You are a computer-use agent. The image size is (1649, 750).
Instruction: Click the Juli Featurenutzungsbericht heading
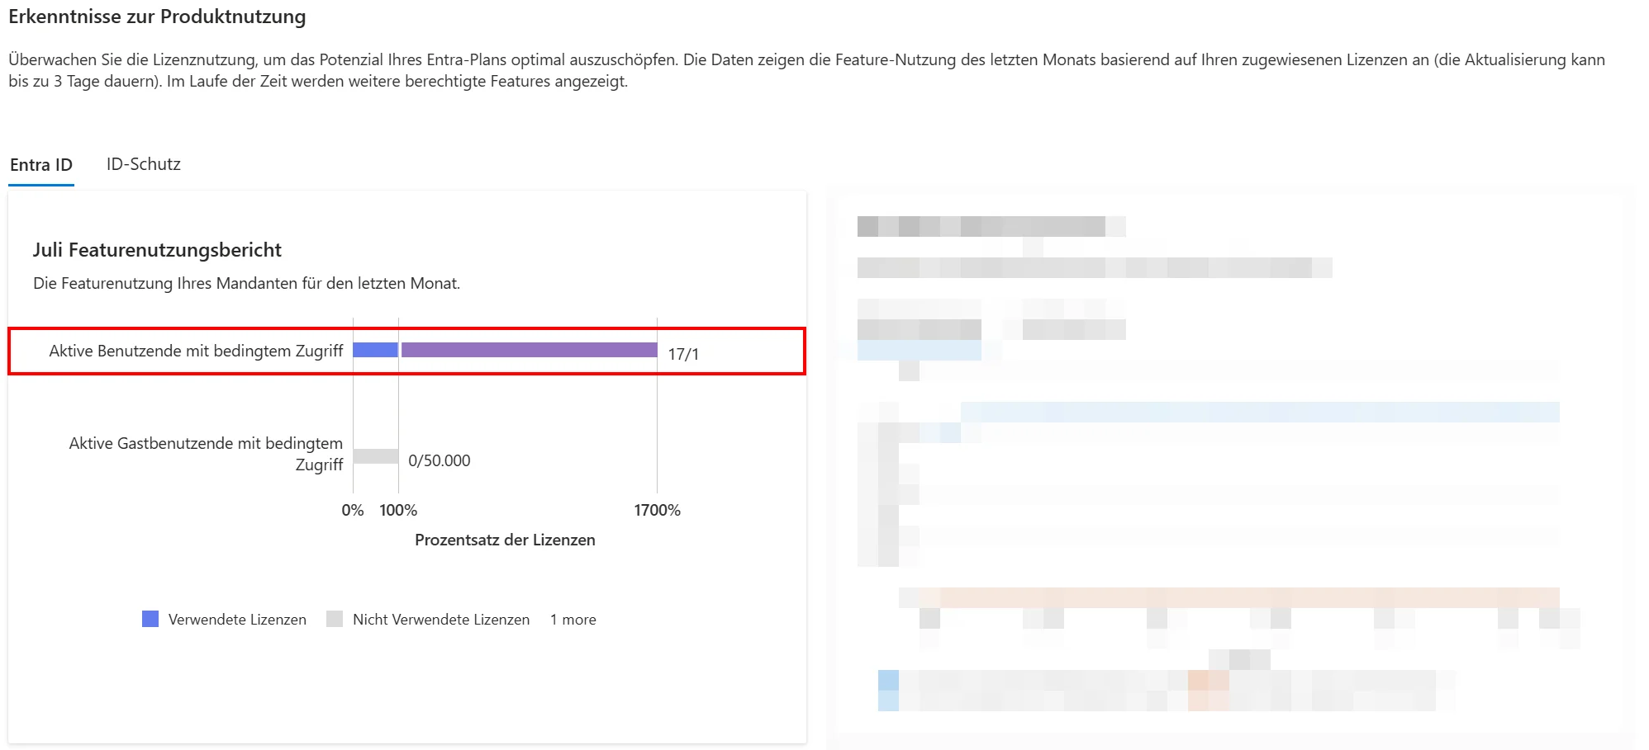(157, 250)
